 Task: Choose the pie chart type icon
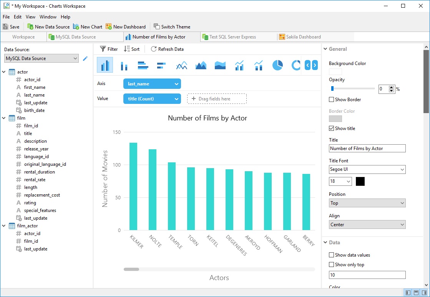coord(277,65)
